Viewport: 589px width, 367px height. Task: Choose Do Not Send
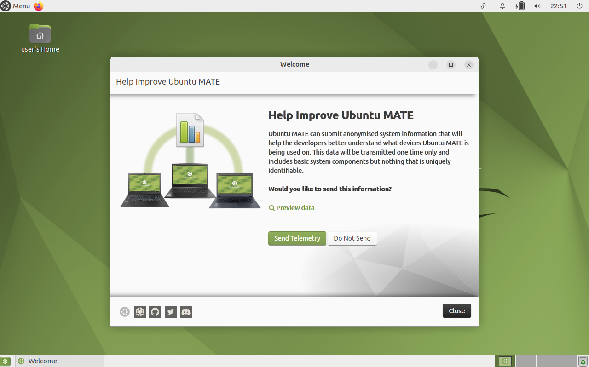tap(352, 238)
